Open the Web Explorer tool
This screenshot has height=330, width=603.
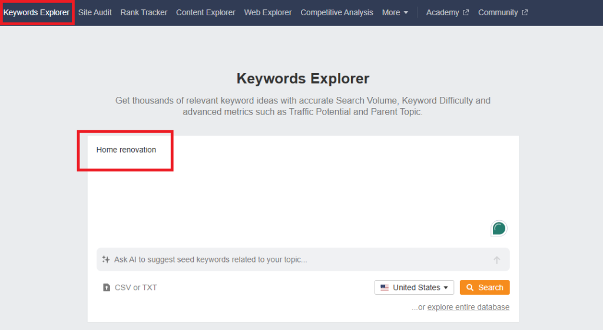[x=268, y=12]
